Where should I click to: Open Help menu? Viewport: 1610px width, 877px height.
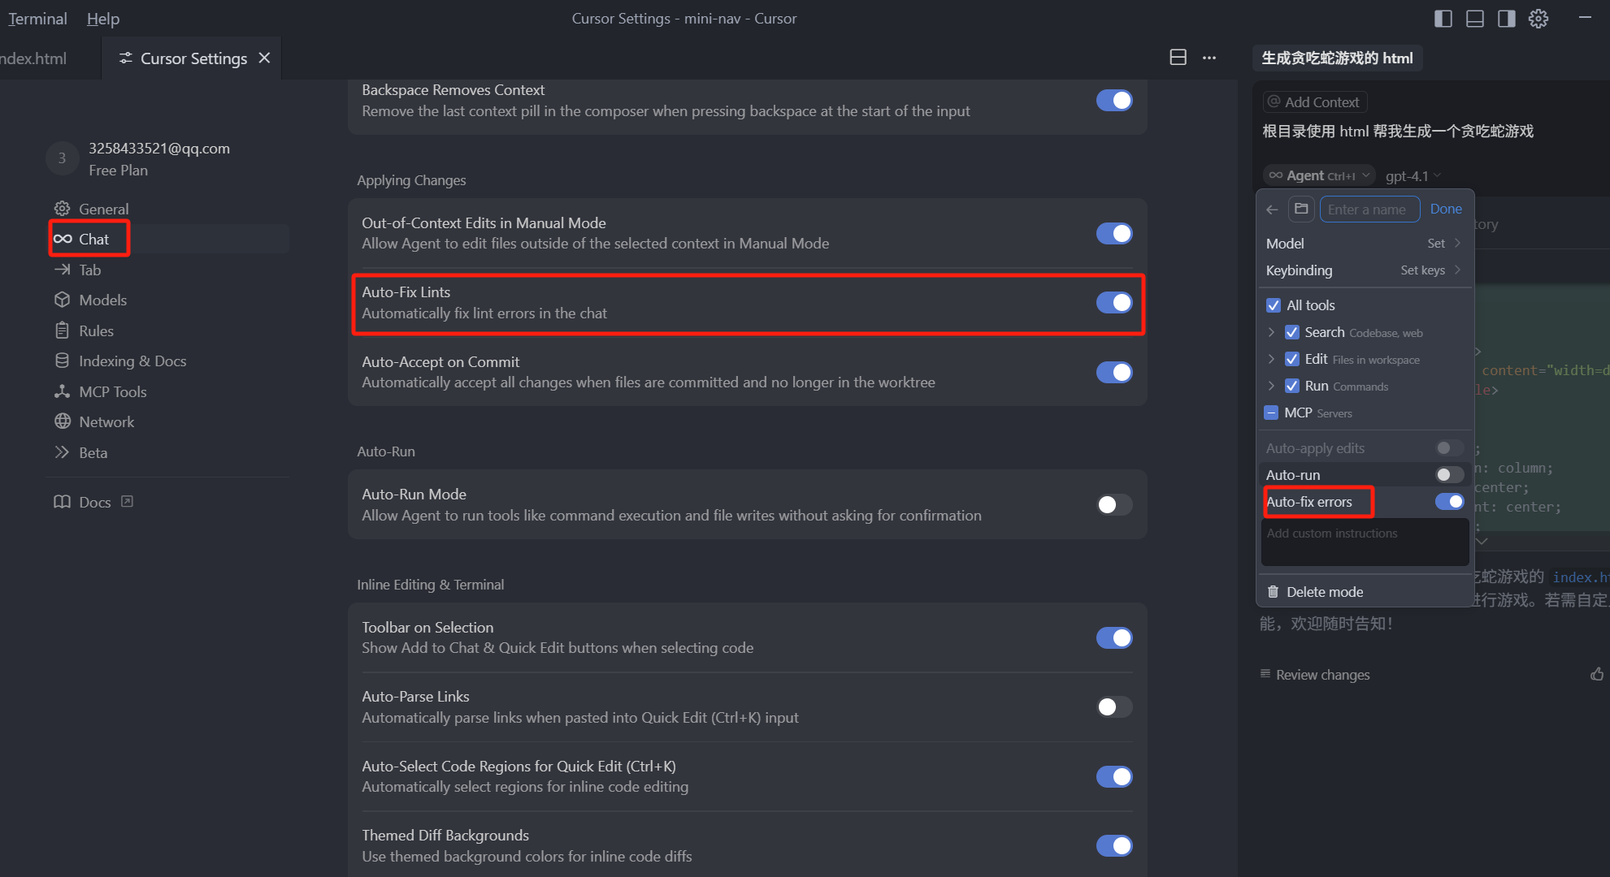tap(103, 19)
